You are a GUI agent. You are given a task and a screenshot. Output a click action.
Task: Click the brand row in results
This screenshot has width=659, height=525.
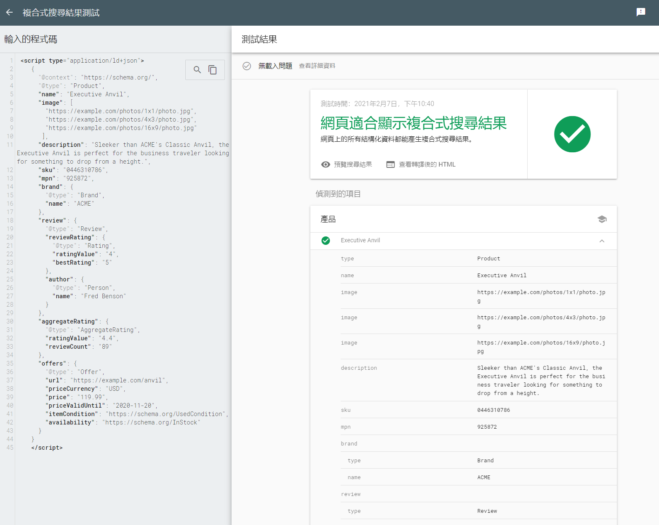(349, 443)
